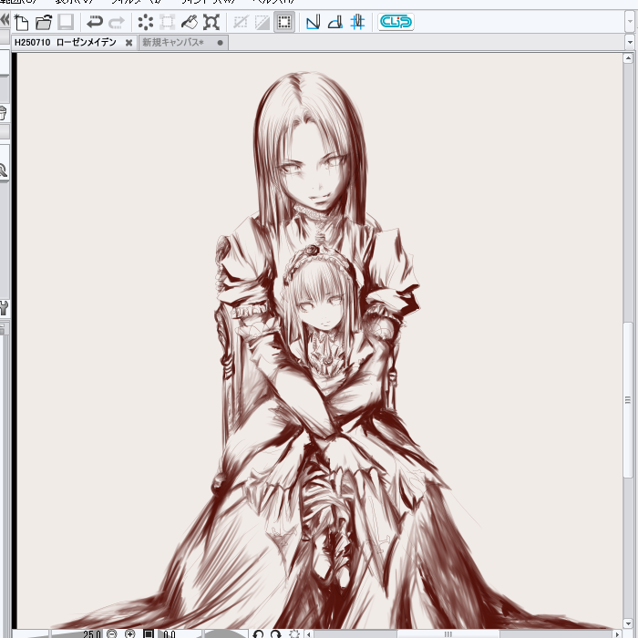
Task: Click on the sketch drawing canvas
Action: click(320, 341)
